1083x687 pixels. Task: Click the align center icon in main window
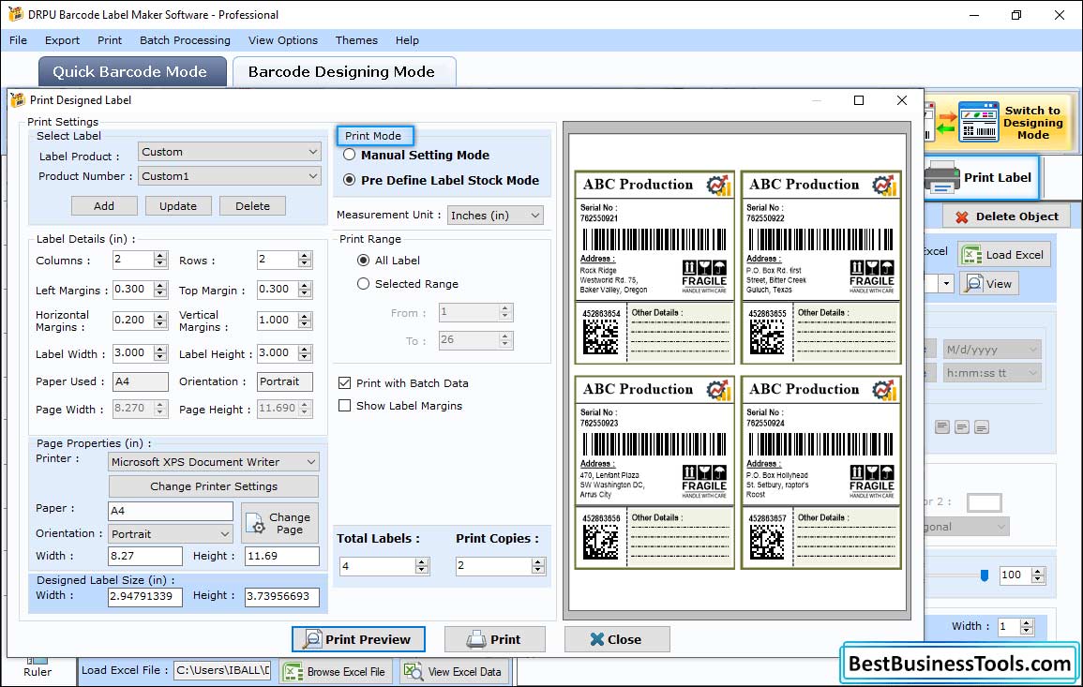[961, 427]
